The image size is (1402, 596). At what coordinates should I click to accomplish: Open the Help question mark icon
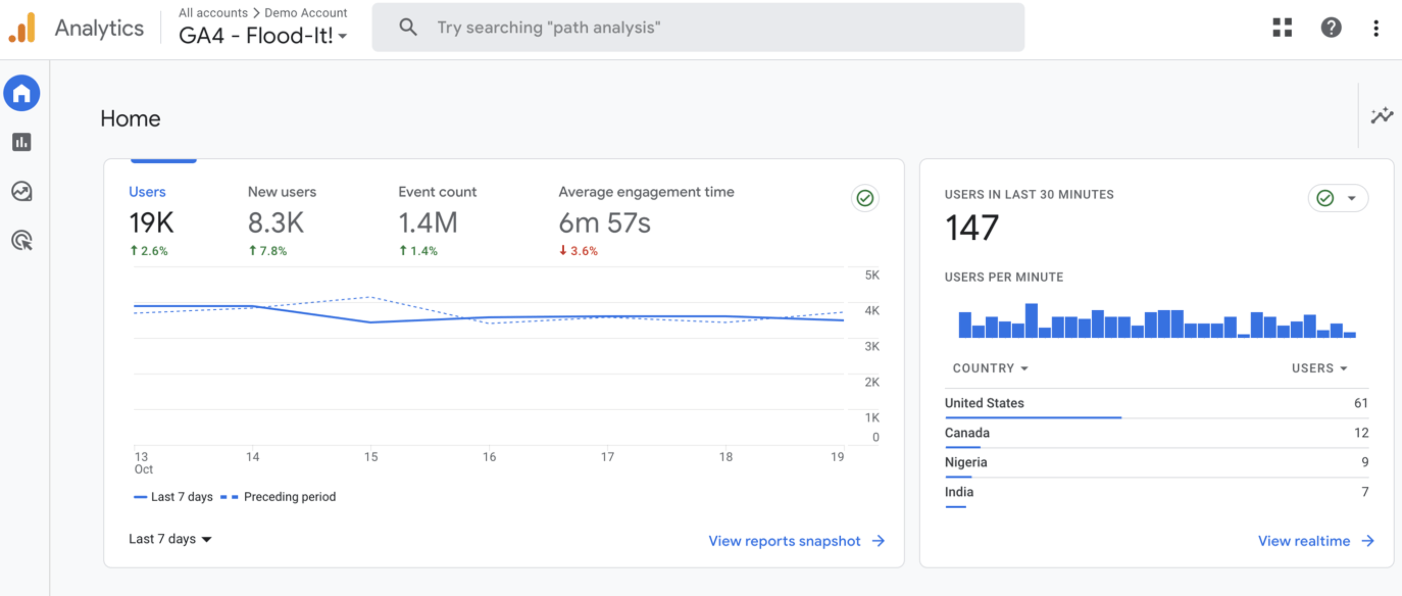[x=1331, y=27]
